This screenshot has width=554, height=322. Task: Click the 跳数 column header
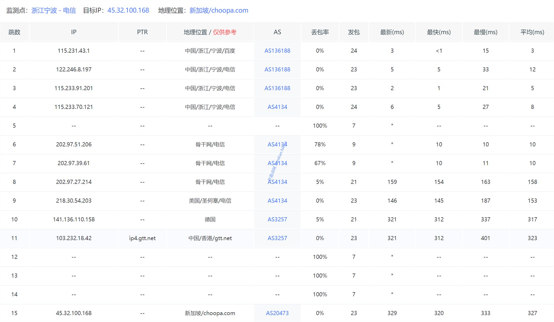pyautogui.click(x=14, y=32)
